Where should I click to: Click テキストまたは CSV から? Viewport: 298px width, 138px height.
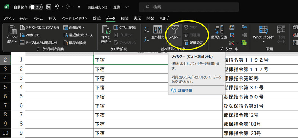pos(40,28)
